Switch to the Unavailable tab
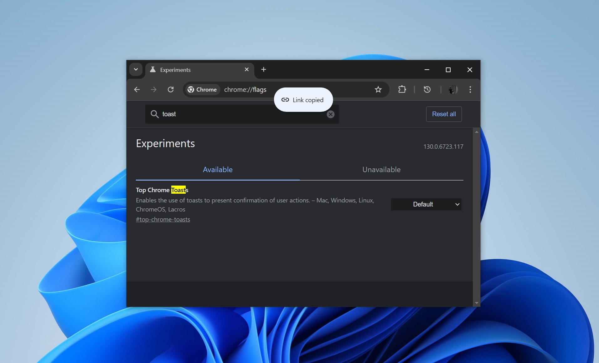This screenshot has height=363, width=599. pyautogui.click(x=381, y=170)
